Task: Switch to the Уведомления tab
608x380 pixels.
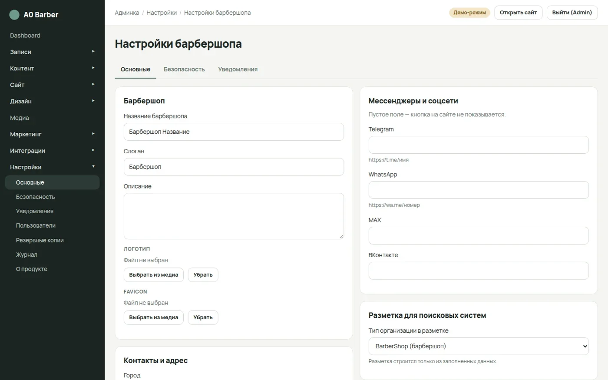Action: point(238,69)
